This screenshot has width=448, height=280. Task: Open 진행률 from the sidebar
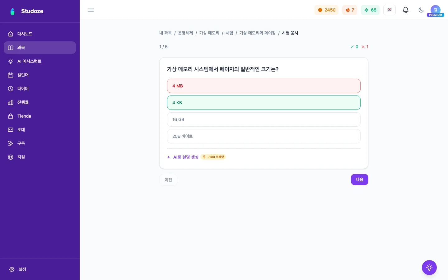40,102
